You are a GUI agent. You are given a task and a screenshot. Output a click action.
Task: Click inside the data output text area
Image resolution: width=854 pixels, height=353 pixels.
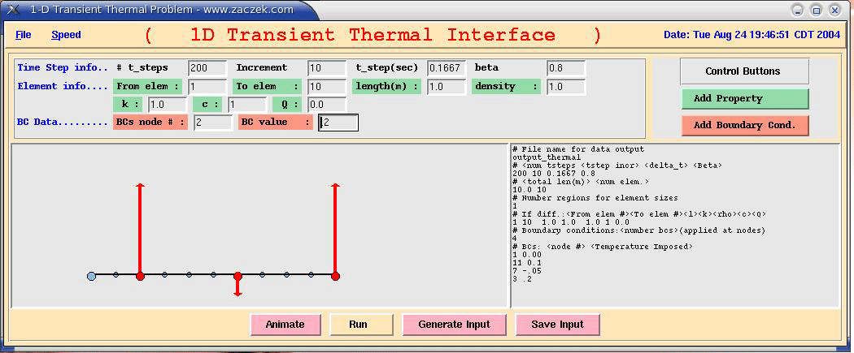(x=673, y=276)
